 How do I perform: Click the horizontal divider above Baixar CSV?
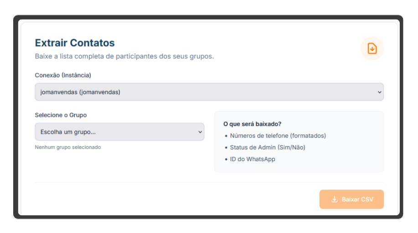209,182
